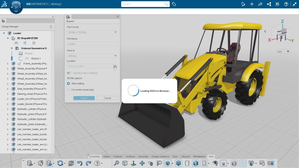299x168 pixels.
Task: Open the Save to 3DDrive dropdown
Action: (92, 56)
